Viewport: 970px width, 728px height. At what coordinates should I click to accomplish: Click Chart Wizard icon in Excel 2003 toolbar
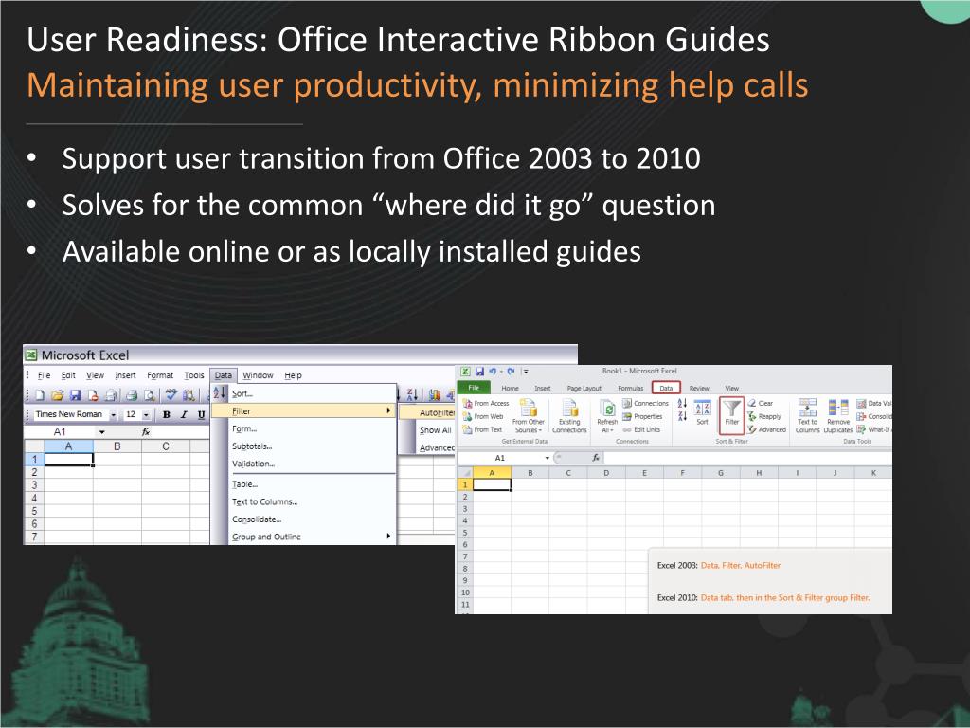click(434, 394)
